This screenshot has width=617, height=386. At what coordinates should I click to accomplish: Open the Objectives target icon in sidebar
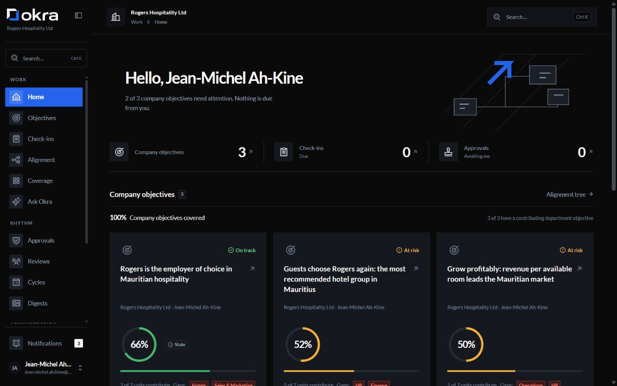point(16,118)
